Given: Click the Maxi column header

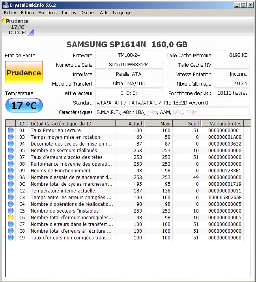Looking at the screenshot, I should [x=159, y=123].
